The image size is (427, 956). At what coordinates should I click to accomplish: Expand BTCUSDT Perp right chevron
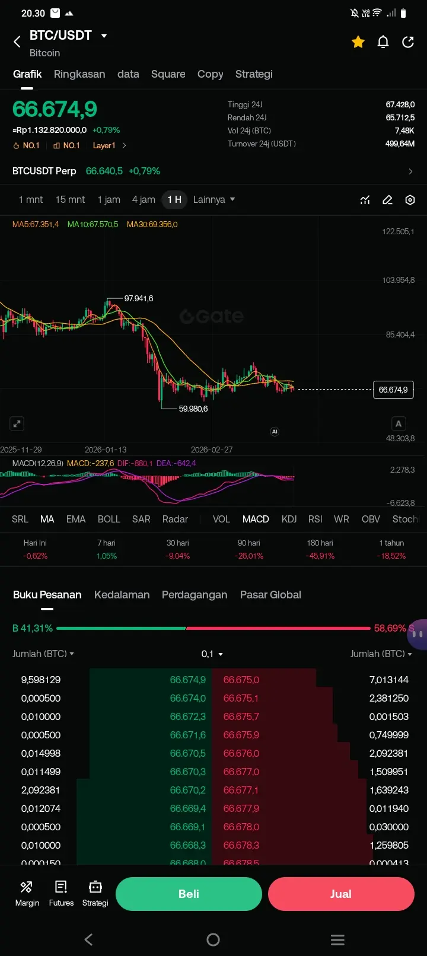pos(410,171)
